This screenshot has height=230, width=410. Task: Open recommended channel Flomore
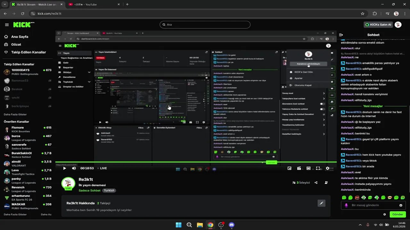point(28,129)
